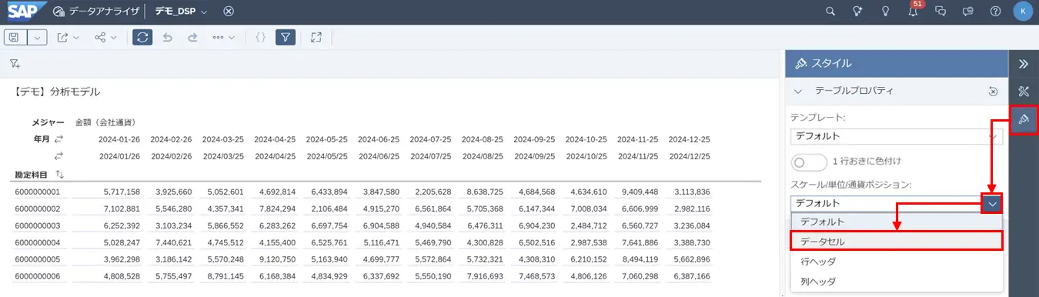Open the sparkle lightbulb assistant icon
The width and height of the screenshot is (1039, 297).
(x=858, y=12)
